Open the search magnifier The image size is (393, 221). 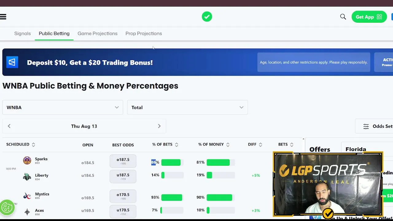[343, 17]
